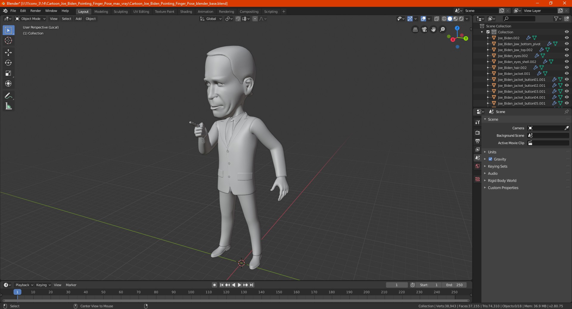Switch to rendered viewport shading
The width and height of the screenshot is (572, 309).
click(x=461, y=19)
